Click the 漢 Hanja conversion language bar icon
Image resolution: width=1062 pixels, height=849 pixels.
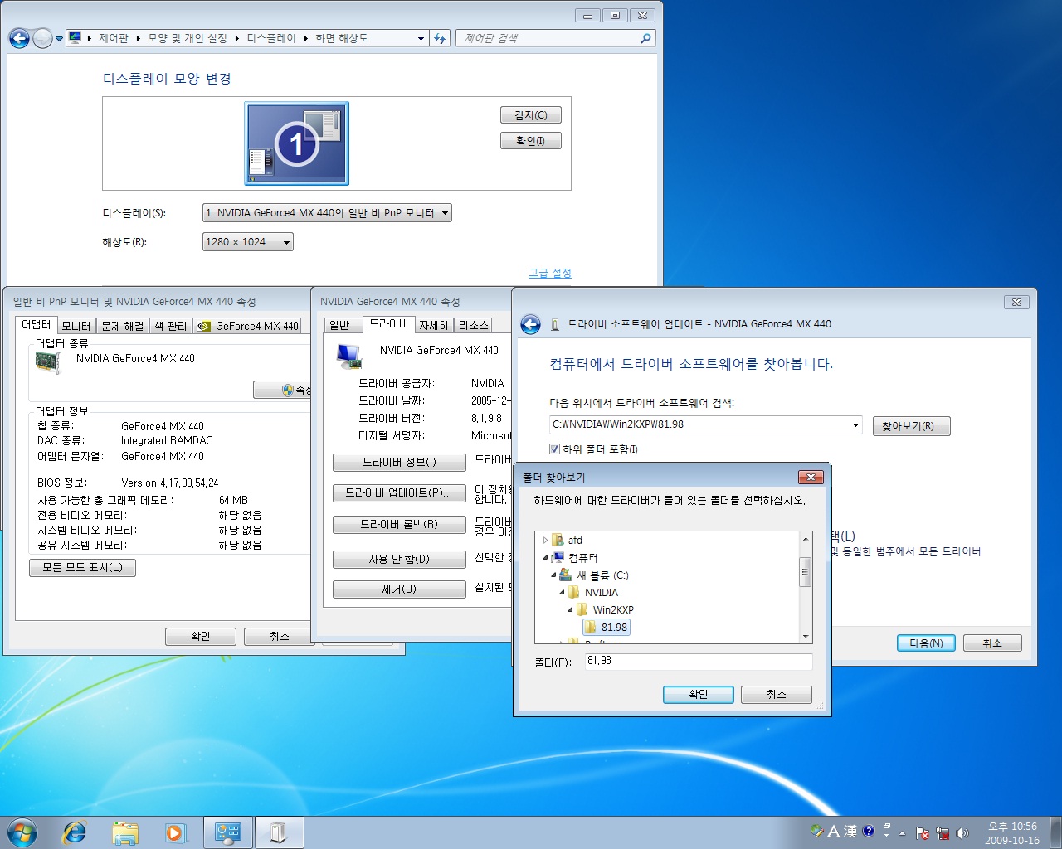850,831
